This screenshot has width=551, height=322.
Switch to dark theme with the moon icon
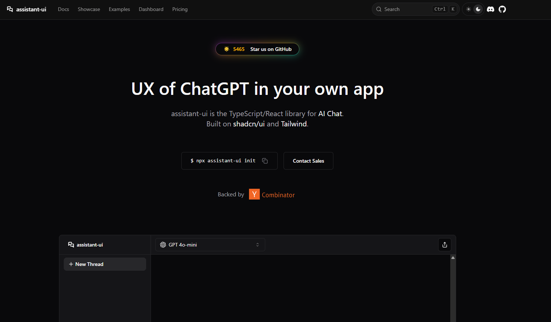pos(478,9)
